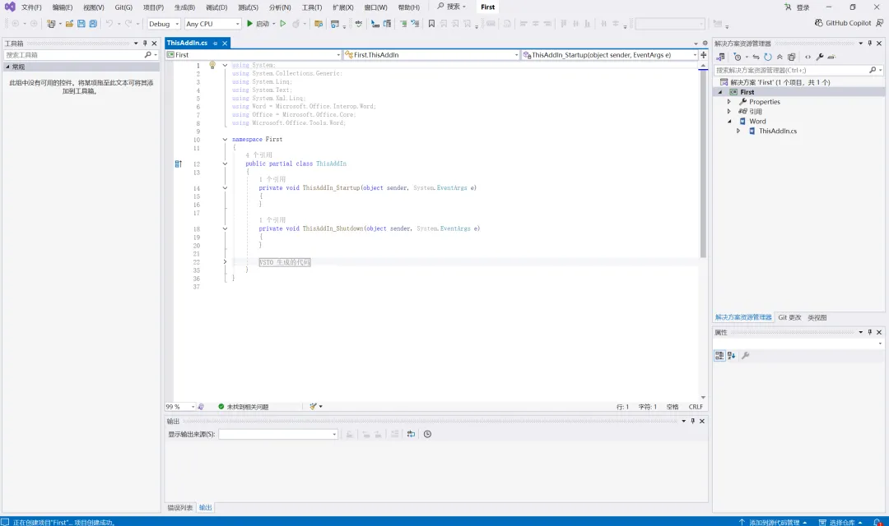
Task: Open the 扩展(X) menu
Action: [343, 7]
